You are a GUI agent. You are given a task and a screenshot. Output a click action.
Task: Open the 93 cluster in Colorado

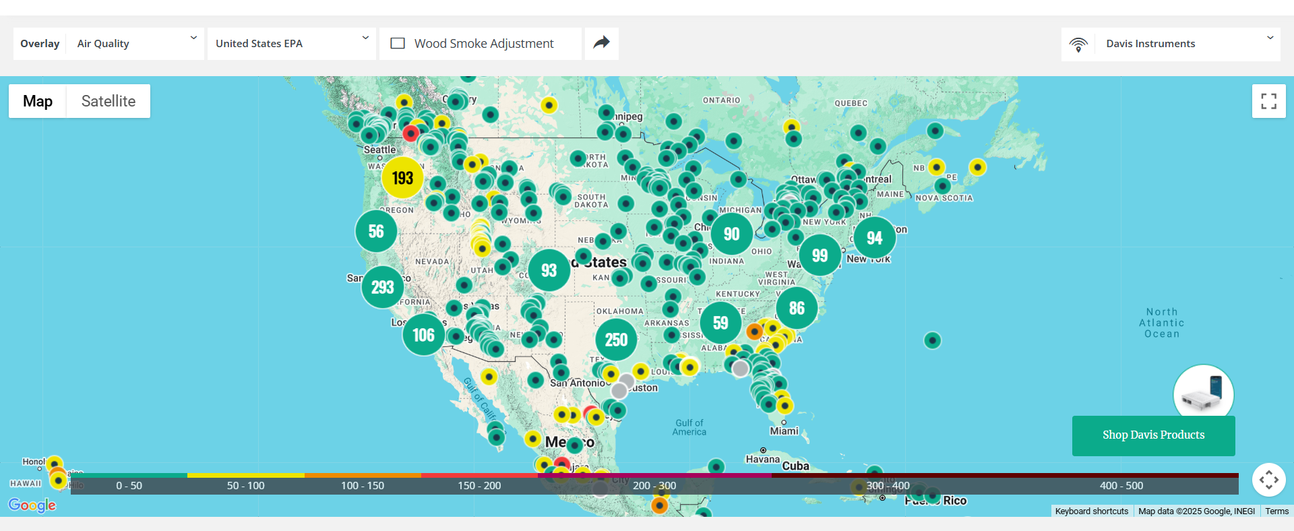(x=549, y=270)
